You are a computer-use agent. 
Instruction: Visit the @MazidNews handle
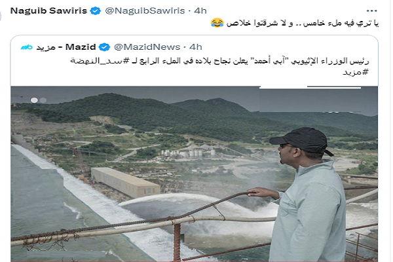(147, 47)
